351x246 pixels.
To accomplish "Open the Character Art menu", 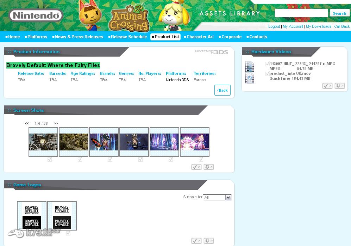I will click(x=199, y=37).
